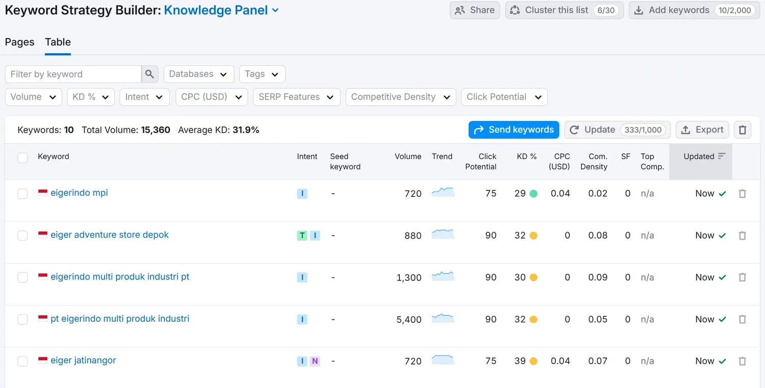This screenshot has height=388, width=765.
Task: Click trend sparkline for eiger adventure store depok
Action: click(443, 234)
